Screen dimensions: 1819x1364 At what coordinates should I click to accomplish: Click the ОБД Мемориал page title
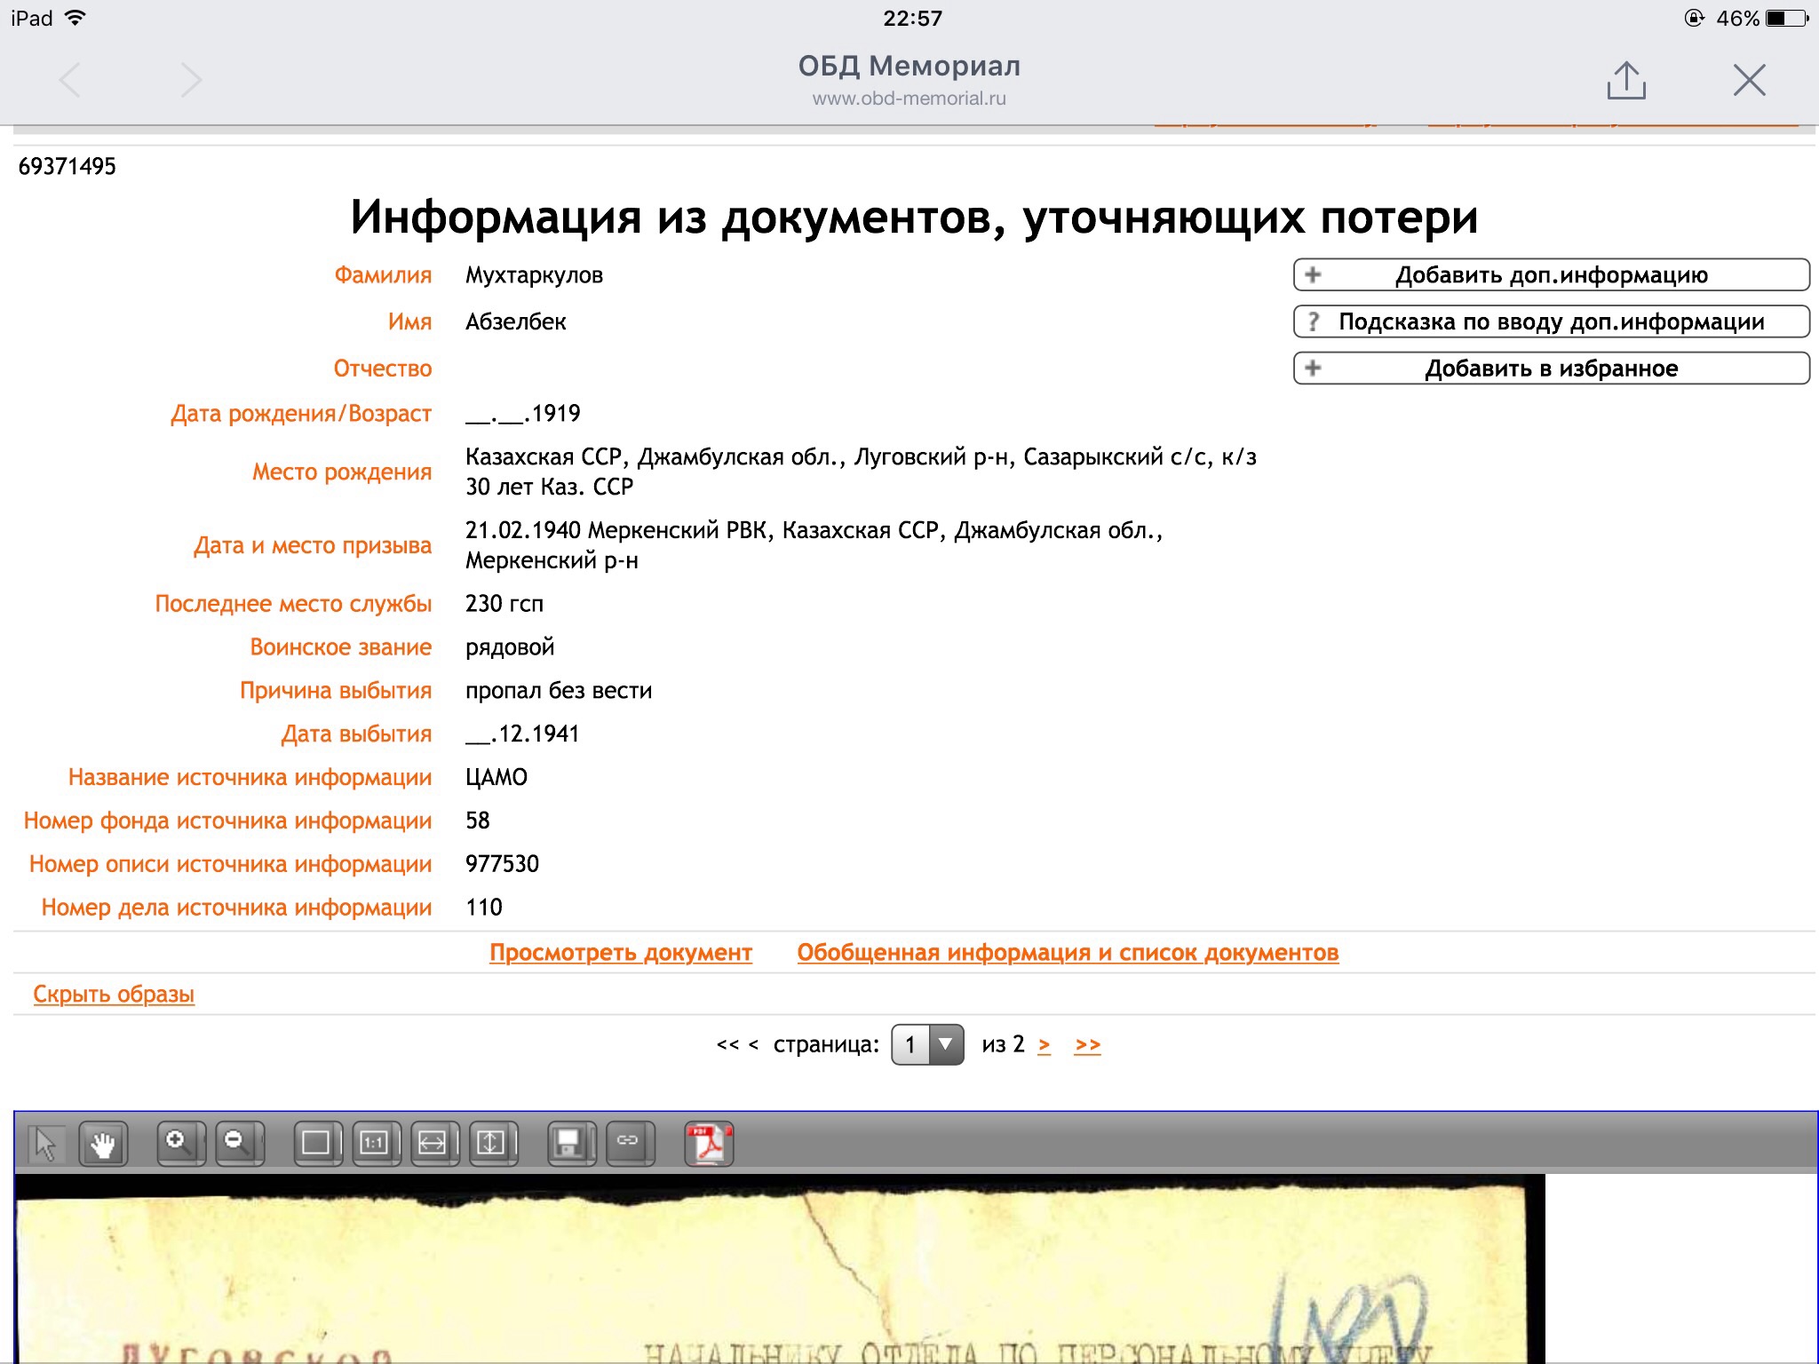[909, 66]
